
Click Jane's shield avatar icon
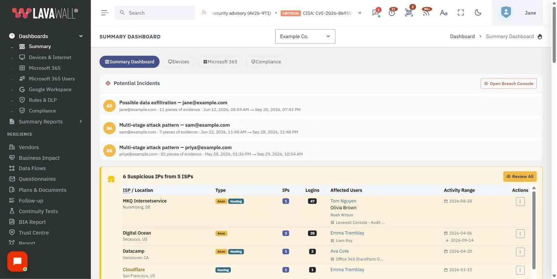(x=506, y=13)
